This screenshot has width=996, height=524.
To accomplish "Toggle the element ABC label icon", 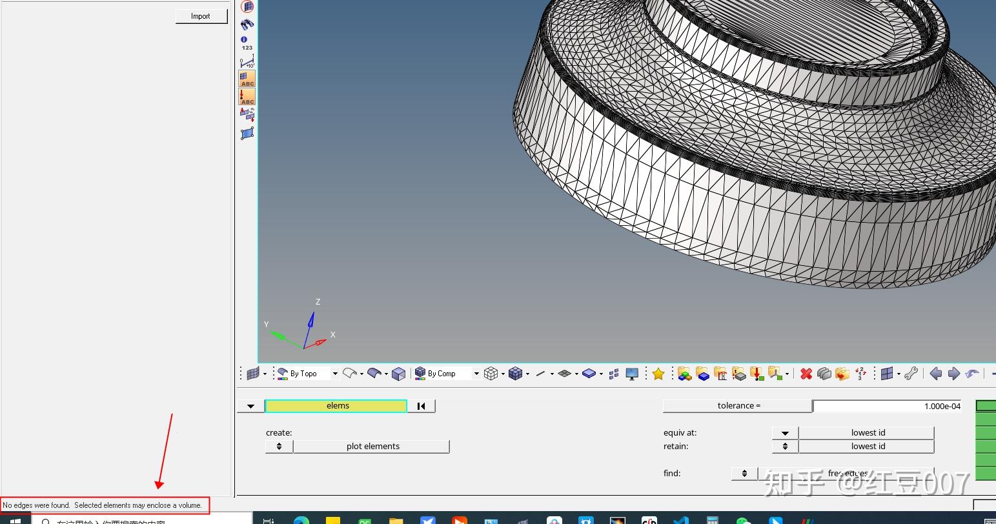I will (x=247, y=79).
